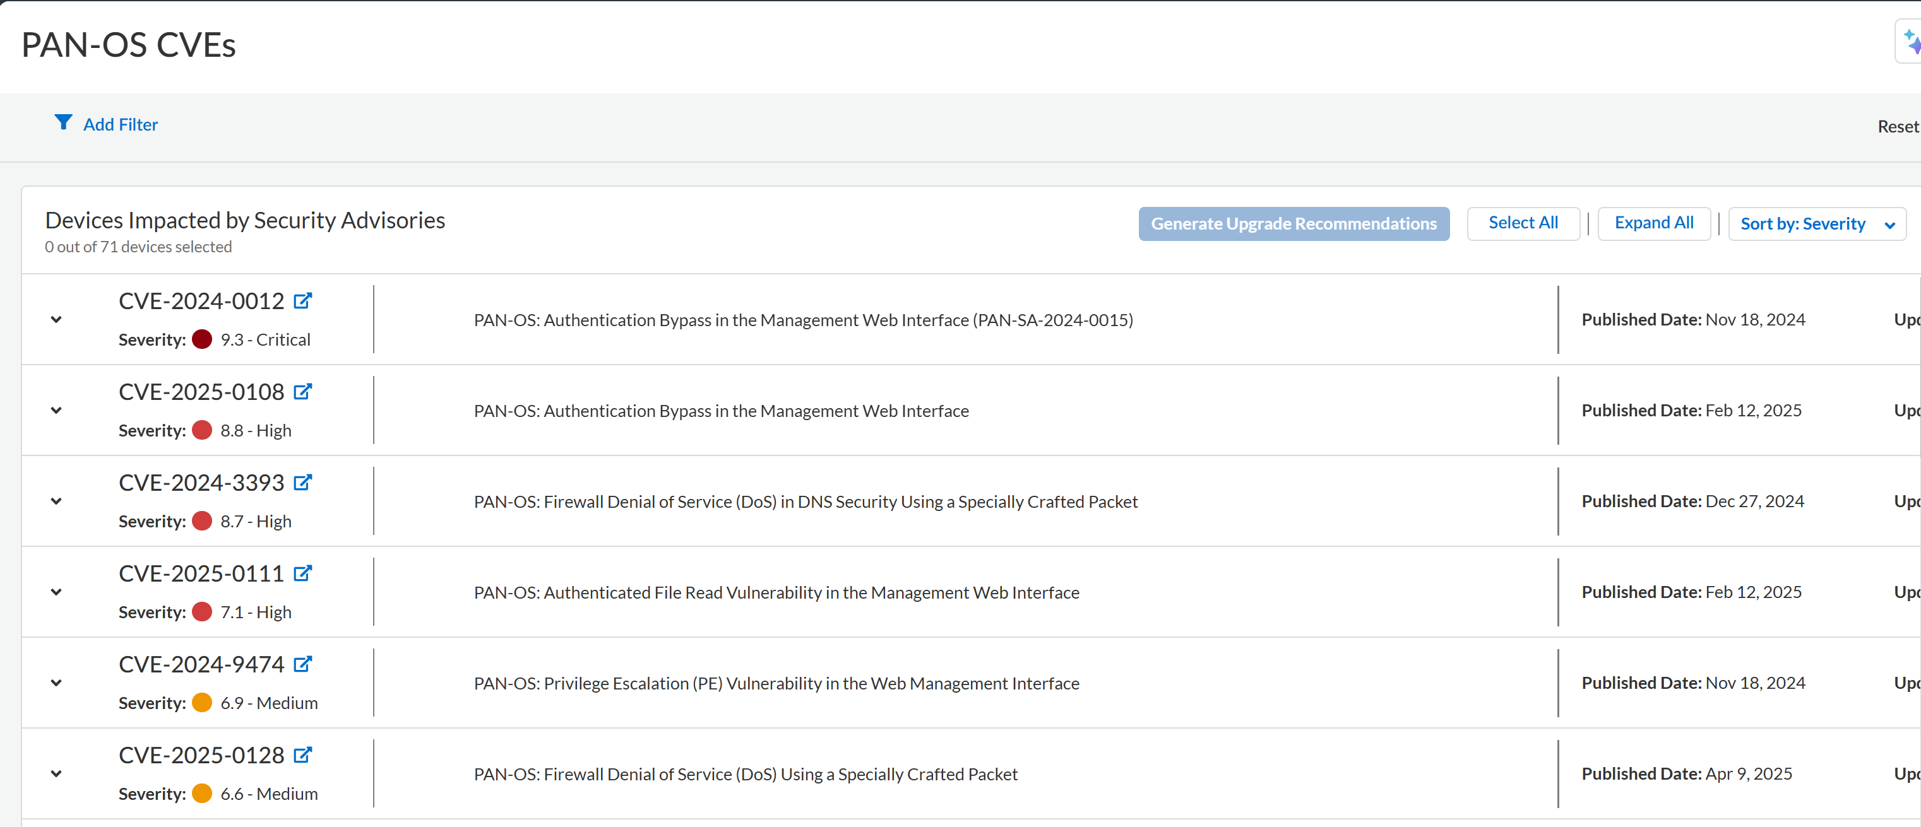Expand the CVE-2024-9474 row chevron
1921x827 pixels.
point(56,683)
